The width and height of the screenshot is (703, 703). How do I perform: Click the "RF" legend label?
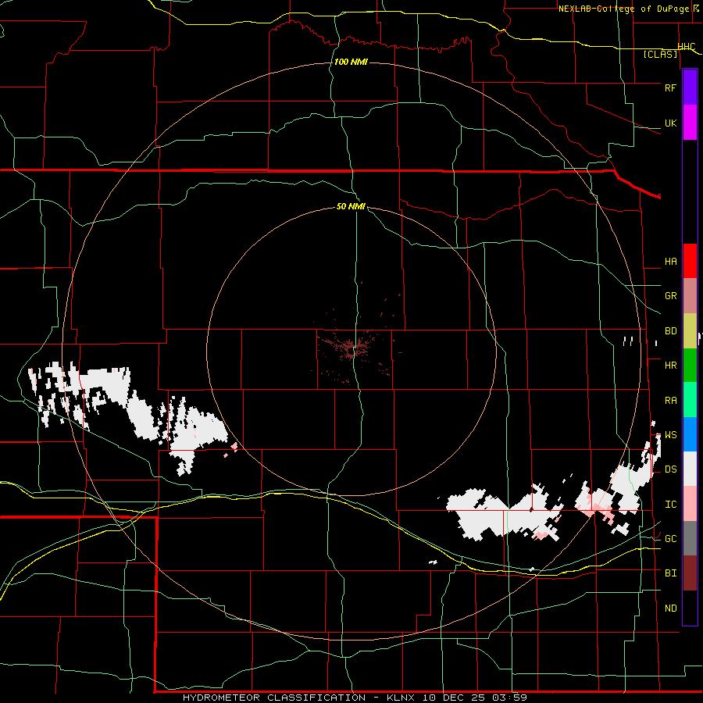click(671, 87)
